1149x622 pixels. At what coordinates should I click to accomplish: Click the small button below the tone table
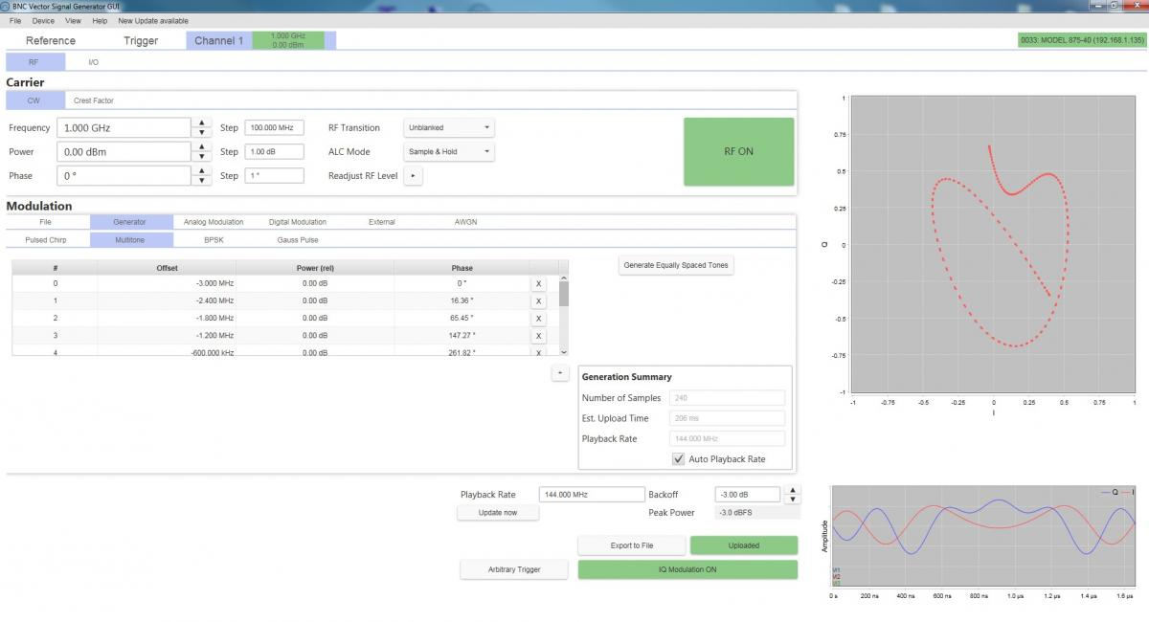[561, 373]
